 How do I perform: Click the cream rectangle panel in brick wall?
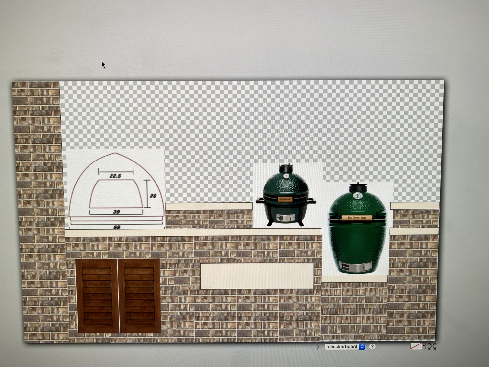257,276
